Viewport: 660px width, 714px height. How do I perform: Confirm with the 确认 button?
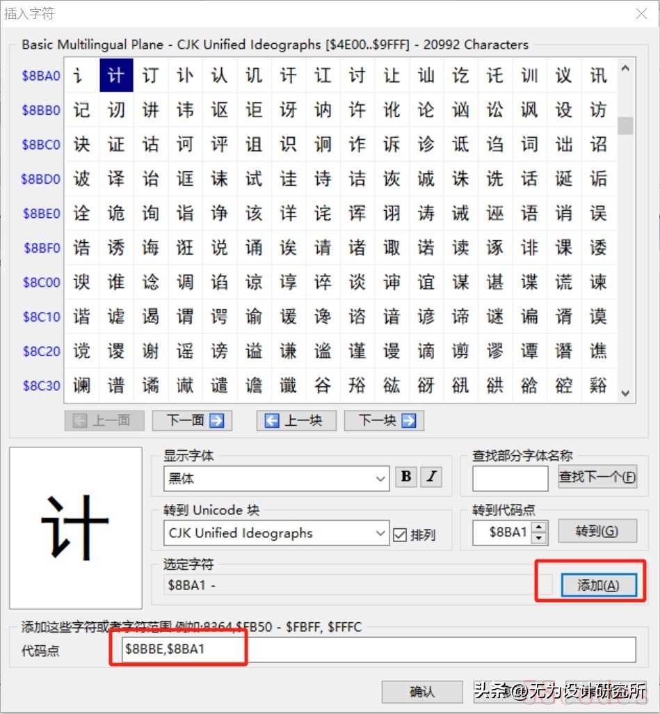click(x=422, y=692)
